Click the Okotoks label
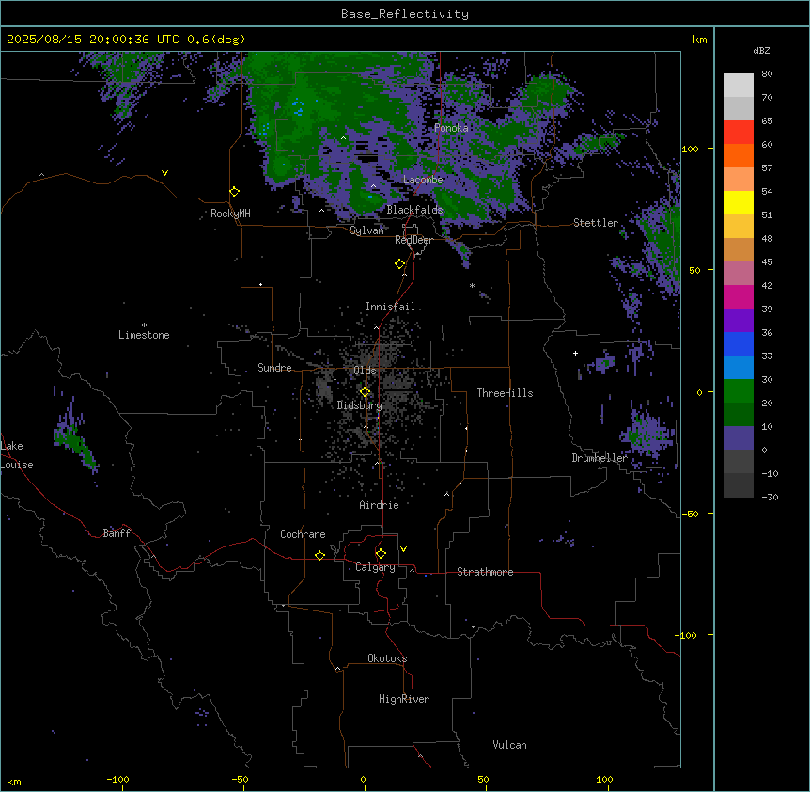Image resolution: width=810 pixels, height=792 pixels. (387, 658)
